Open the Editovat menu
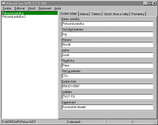The height and width of the screenshot is (125, 158). [19, 8]
